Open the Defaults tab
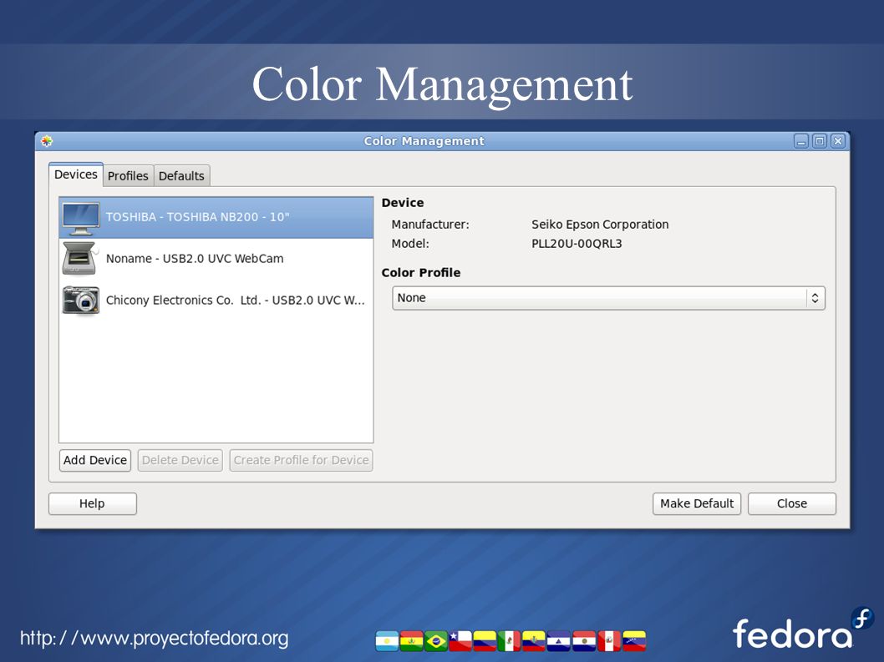This screenshot has height=662, width=884. (181, 176)
